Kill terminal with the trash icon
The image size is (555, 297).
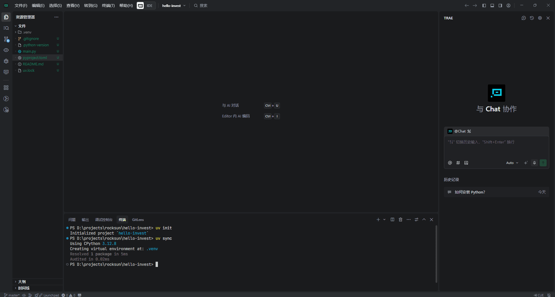(x=400, y=219)
